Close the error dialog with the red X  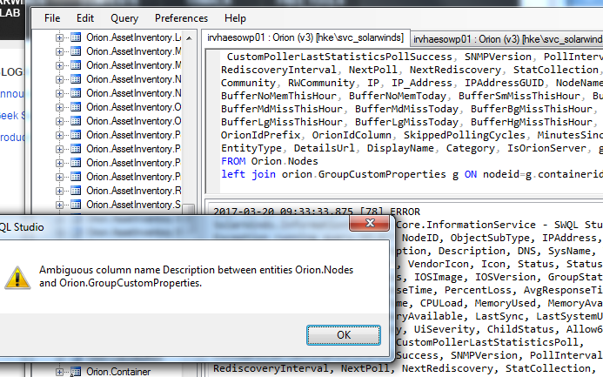370,223
